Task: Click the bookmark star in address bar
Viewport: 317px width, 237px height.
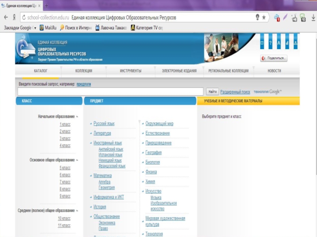Action: [264, 17]
